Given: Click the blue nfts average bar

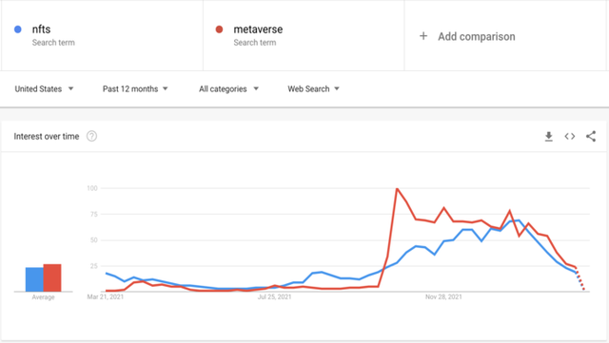Looking at the screenshot, I should point(34,279).
